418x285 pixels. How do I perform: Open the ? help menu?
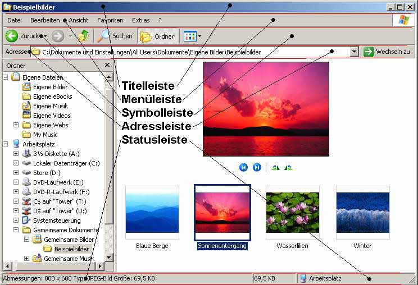160,20
